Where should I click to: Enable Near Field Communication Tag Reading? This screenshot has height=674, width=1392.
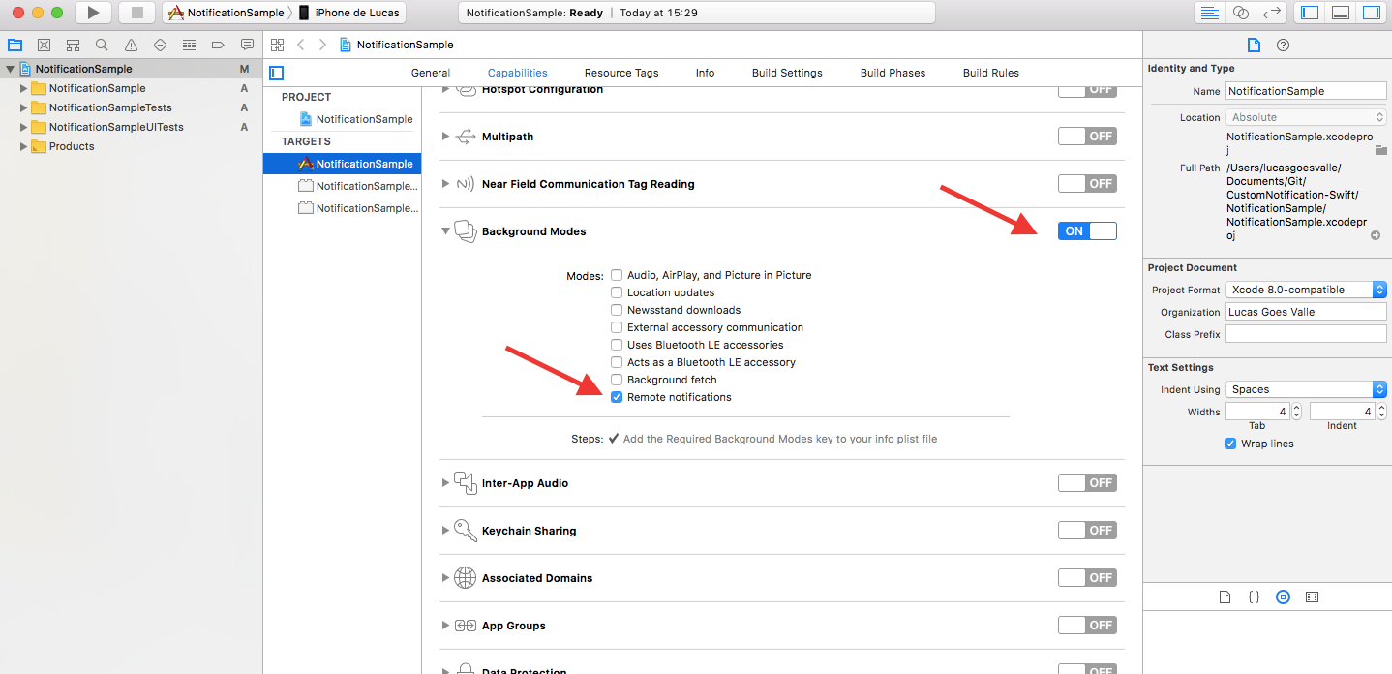click(1087, 183)
